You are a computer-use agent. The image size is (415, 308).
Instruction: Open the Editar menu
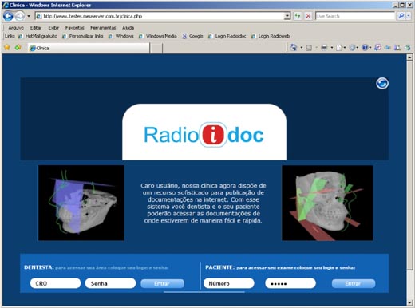[x=36, y=28]
